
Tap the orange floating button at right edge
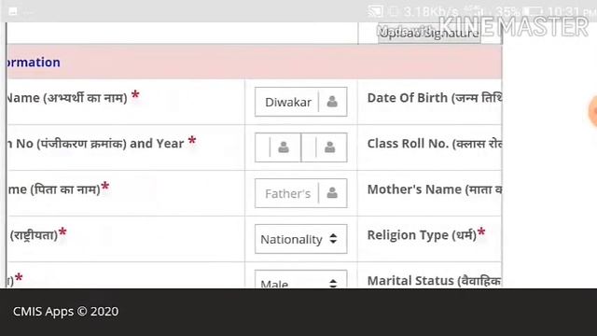click(593, 112)
